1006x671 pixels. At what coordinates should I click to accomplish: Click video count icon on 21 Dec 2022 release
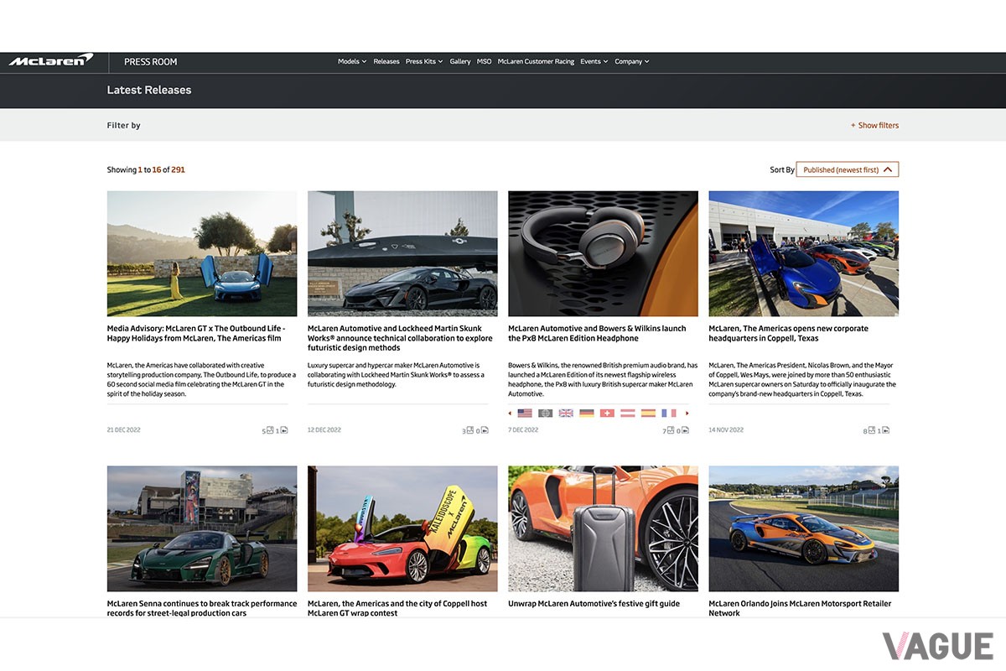pyautogui.click(x=284, y=430)
